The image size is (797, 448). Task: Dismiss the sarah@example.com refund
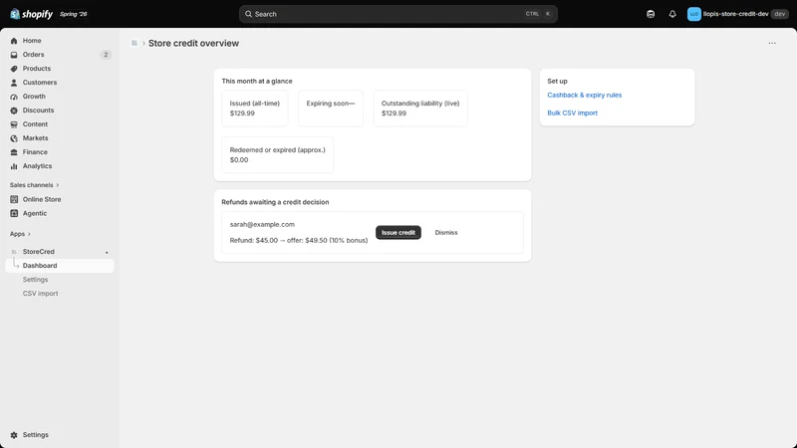(x=445, y=233)
